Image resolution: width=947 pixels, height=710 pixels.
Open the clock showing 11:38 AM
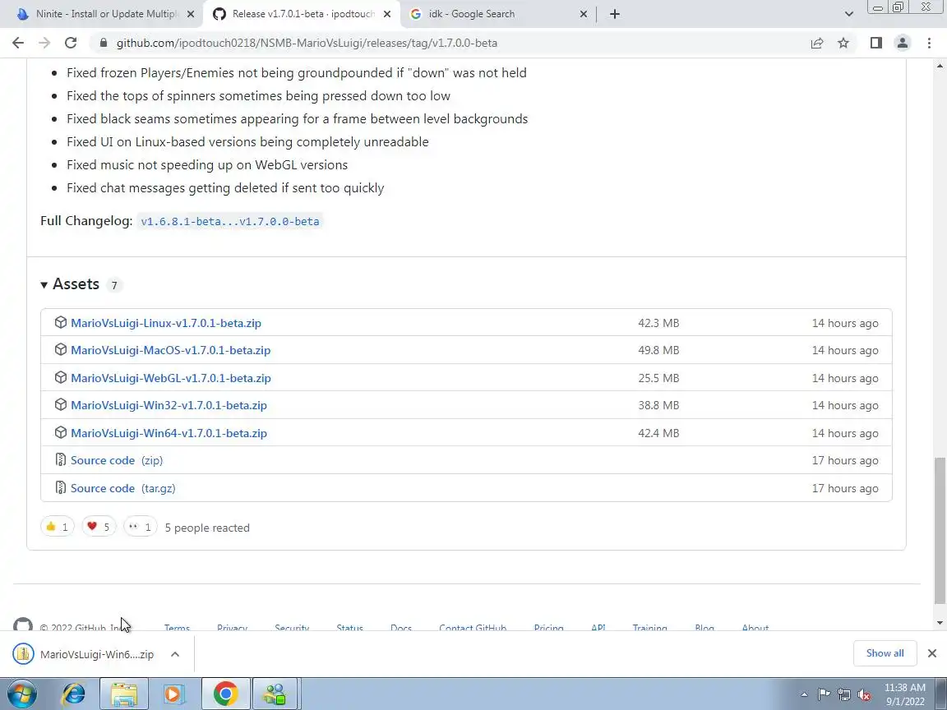(x=905, y=694)
